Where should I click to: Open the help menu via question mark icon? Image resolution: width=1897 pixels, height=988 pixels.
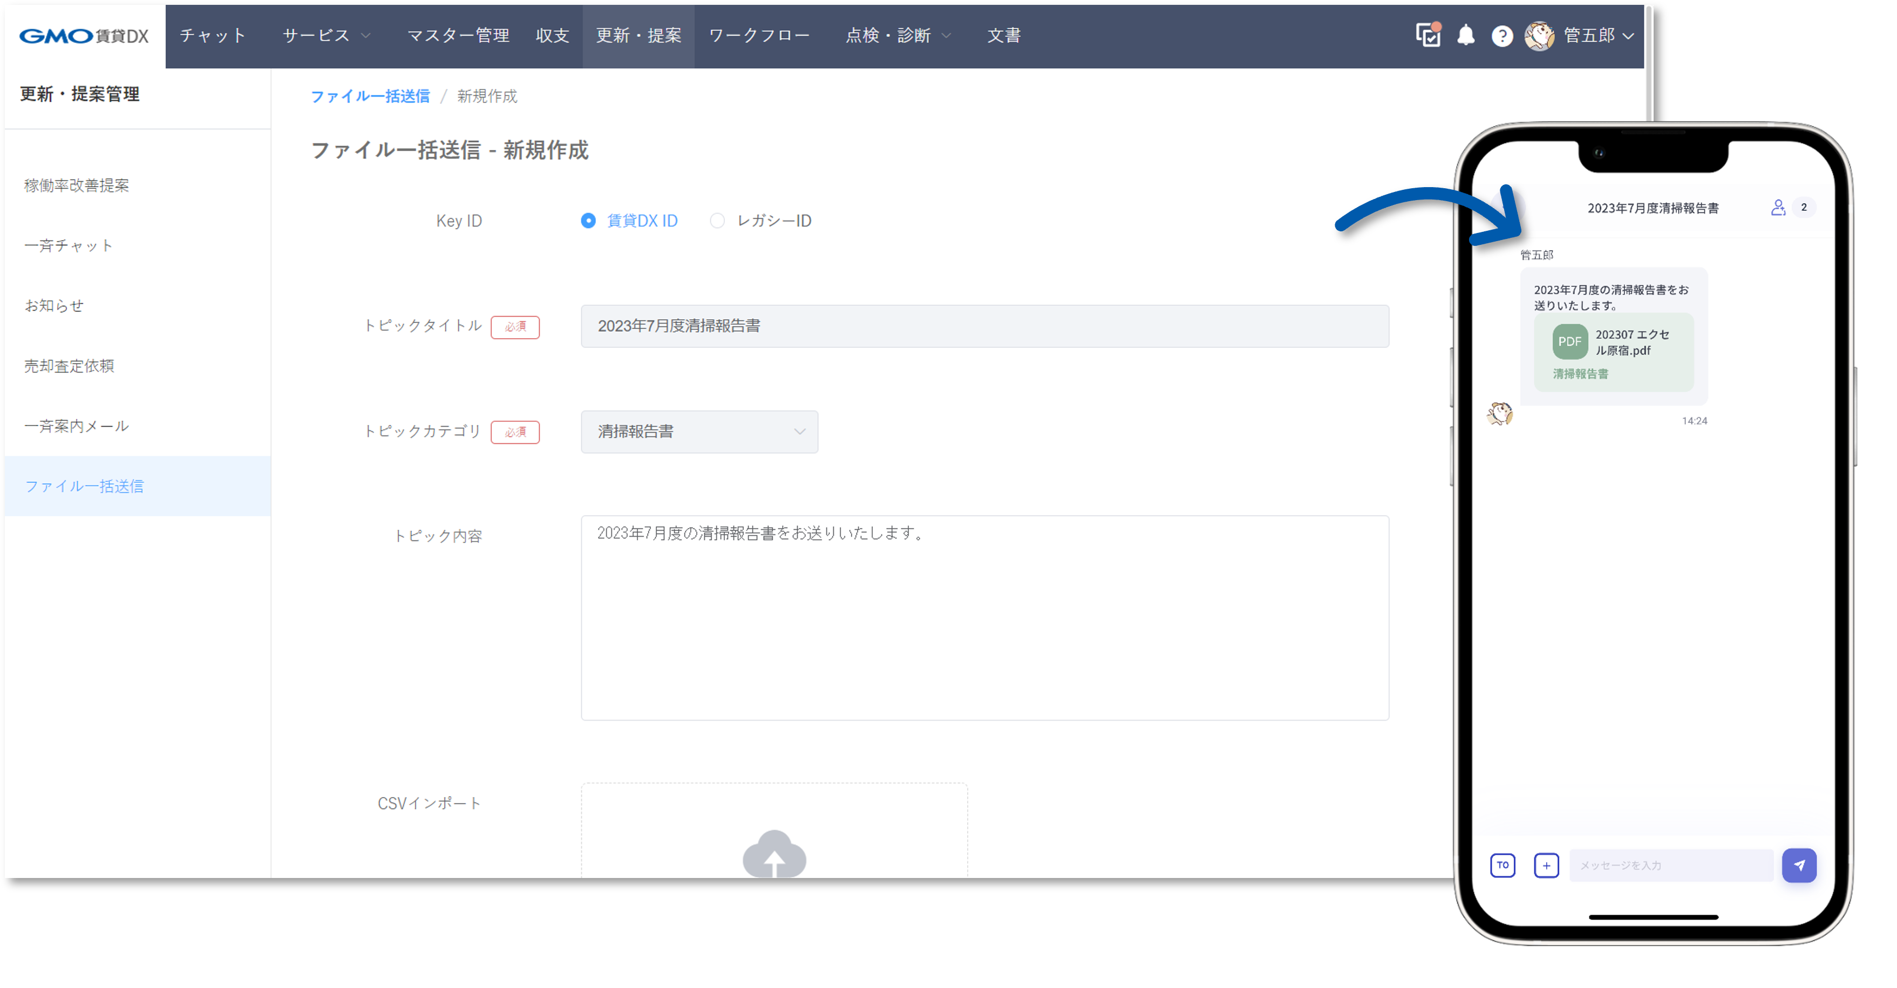(x=1501, y=35)
